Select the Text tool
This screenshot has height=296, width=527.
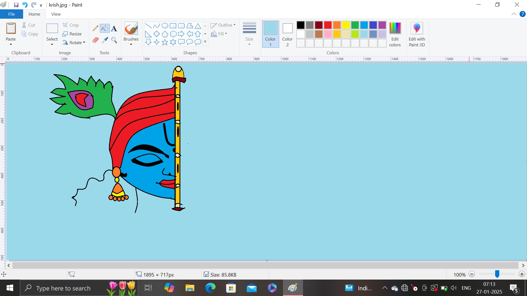tap(114, 28)
